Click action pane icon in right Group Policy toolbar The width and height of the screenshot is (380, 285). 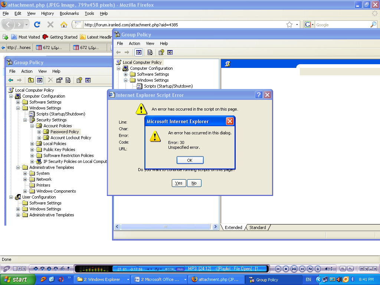(170, 52)
